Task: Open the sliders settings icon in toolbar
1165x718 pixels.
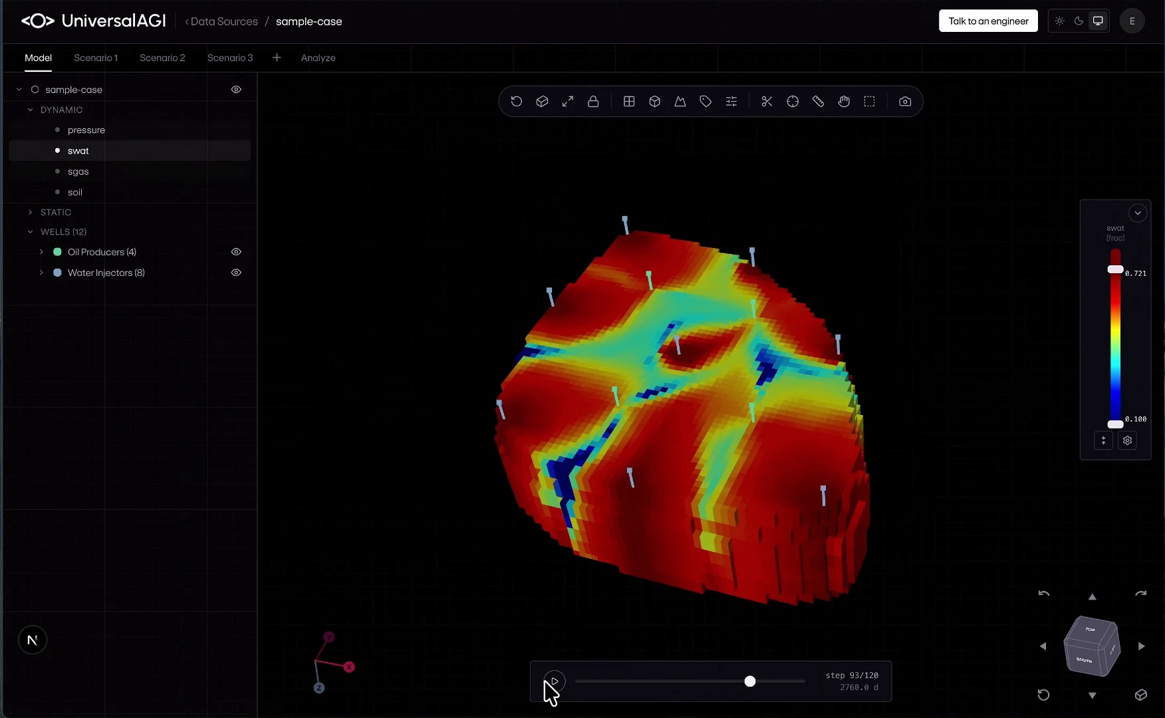Action: click(x=731, y=102)
